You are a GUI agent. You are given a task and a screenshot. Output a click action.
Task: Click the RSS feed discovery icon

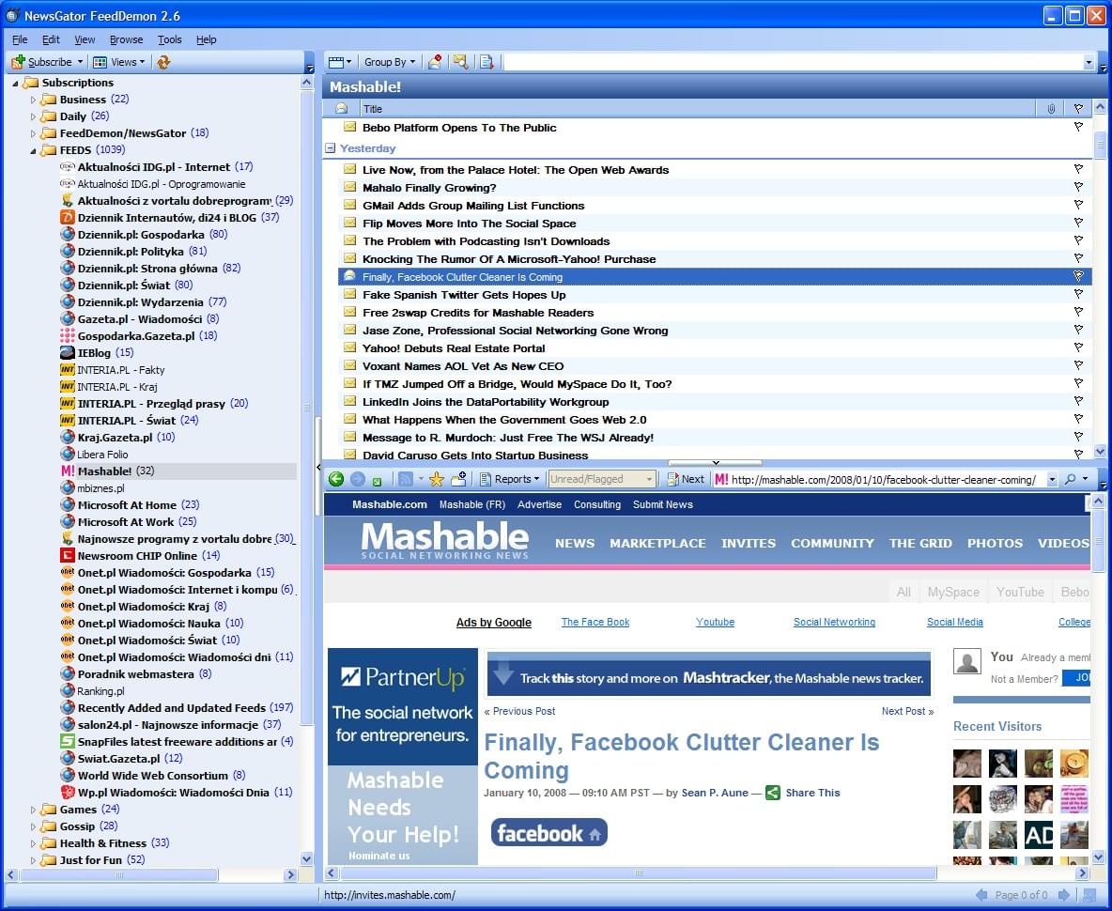click(x=406, y=479)
